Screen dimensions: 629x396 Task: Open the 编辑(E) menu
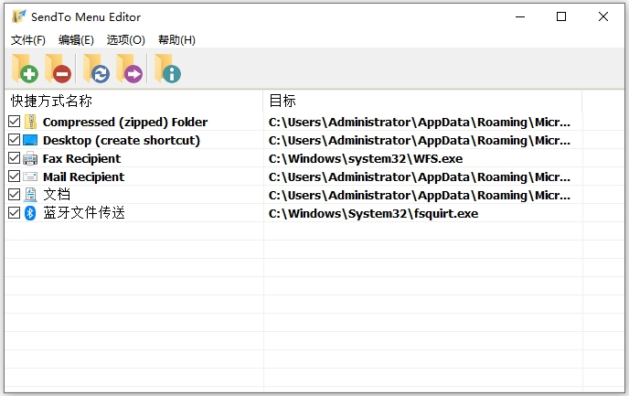76,40
